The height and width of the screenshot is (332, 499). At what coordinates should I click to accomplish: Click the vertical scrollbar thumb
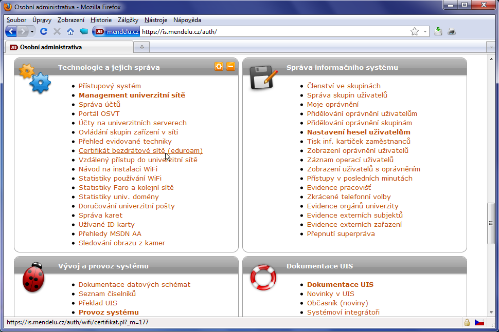click(491, 223)
